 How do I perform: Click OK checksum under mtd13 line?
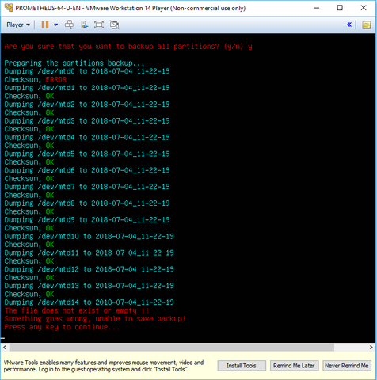(50, 294)
